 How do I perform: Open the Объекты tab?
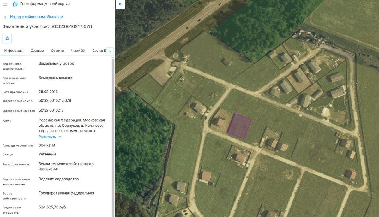click(57, 51)
